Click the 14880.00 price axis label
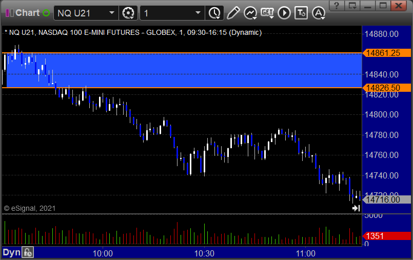The width and height of the screenshot is (413, 260). click(381, 34)
